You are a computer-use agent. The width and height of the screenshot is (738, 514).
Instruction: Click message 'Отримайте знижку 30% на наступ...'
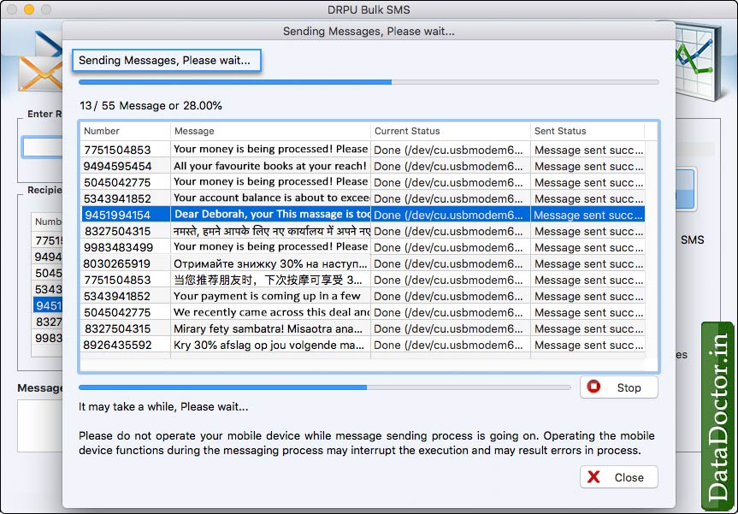(x=270, y=263)
